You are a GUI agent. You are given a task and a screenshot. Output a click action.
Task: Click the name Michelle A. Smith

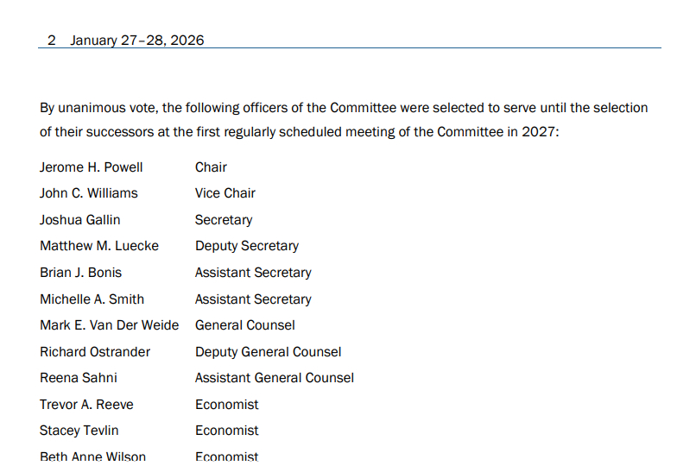pyautogui.click(x=92, y=299)
